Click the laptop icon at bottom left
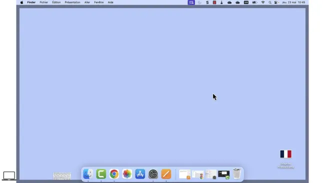The height and width of the screenshot is (183, 325). point(9,176)
